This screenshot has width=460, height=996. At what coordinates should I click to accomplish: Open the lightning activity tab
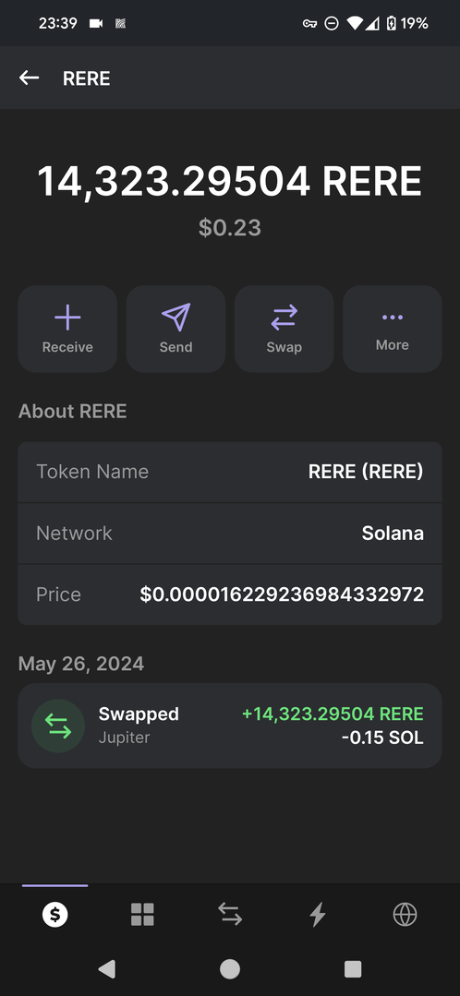(x=318, y=915)
